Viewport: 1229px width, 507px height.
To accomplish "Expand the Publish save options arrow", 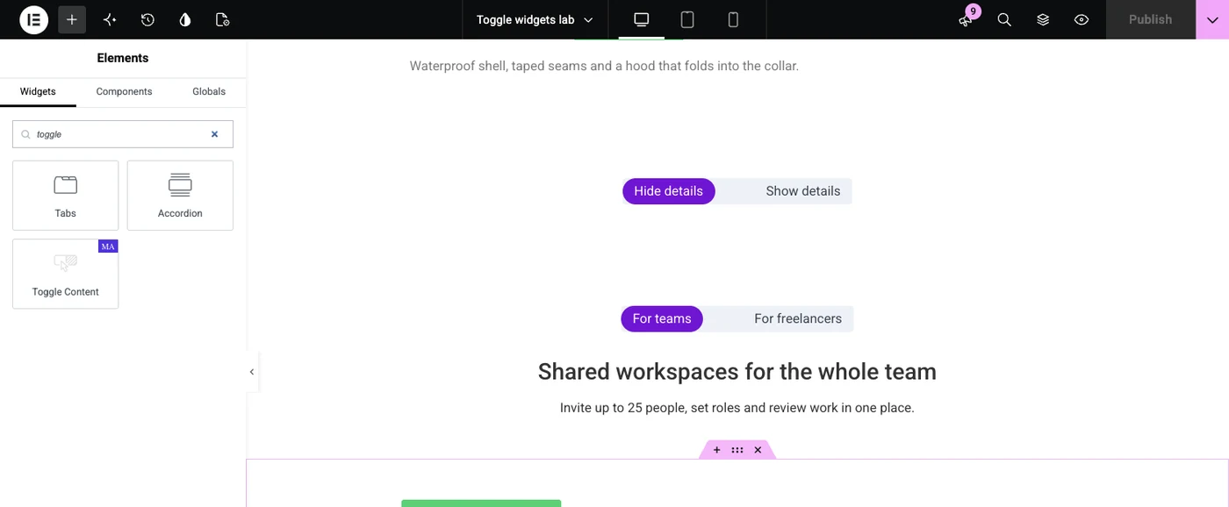I will coord(1212,19).
